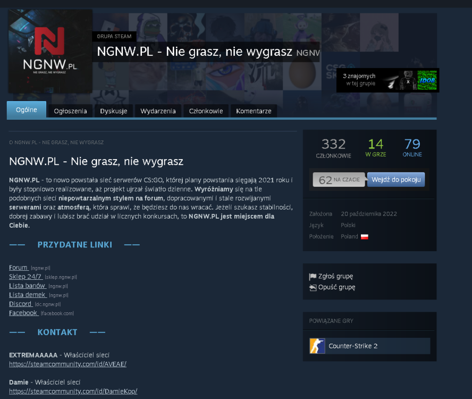
Task: Click the Zgłoś grupę flag icon
Action: pos(313,276)
